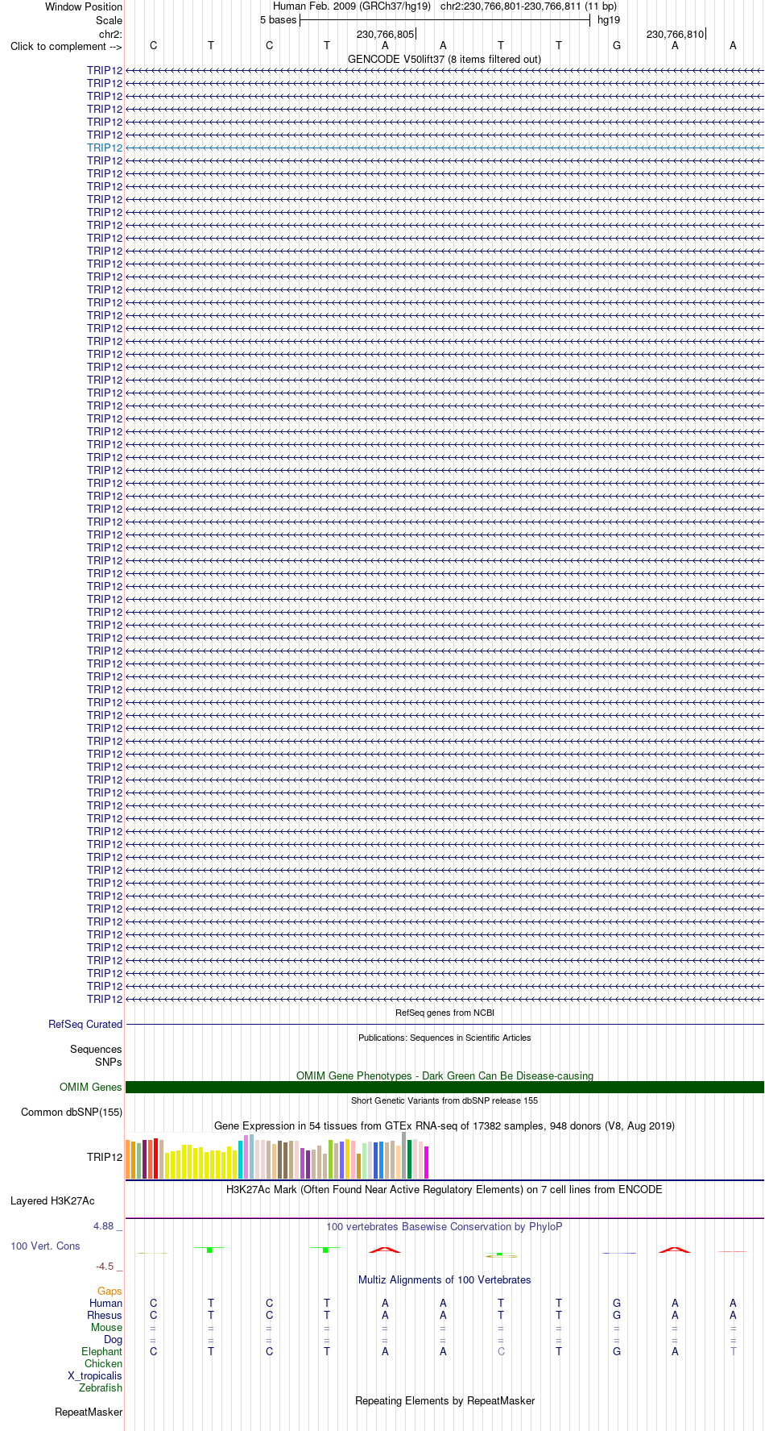This screenshot has height=1431, width=765.
Task: Click the SNPs label
Action: (x=109, y=1062)
